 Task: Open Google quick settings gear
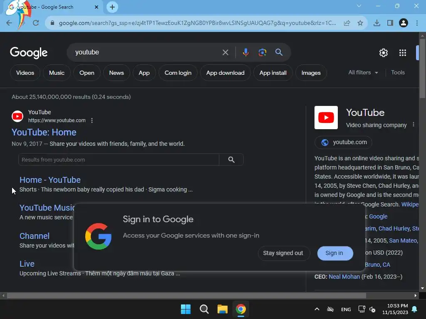[383, 53]
